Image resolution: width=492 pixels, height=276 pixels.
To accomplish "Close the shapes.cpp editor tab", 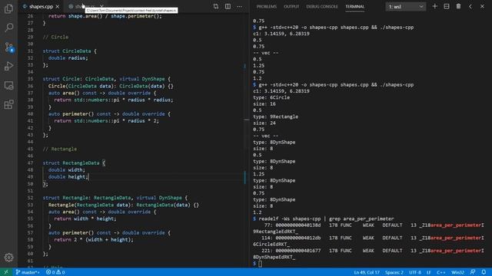I will tap(58, 7).
